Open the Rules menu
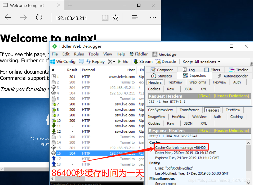Screen dimensions: 253x185 [x=79, y=54]
